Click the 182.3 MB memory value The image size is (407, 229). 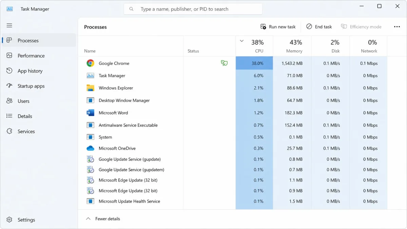coord(294,113)
